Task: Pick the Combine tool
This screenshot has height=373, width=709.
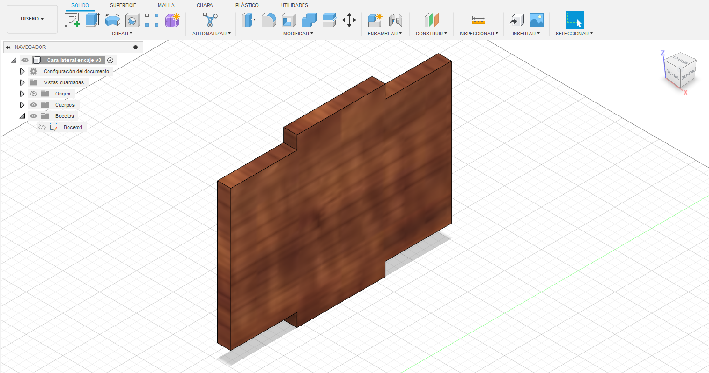Action: [309, 20]
